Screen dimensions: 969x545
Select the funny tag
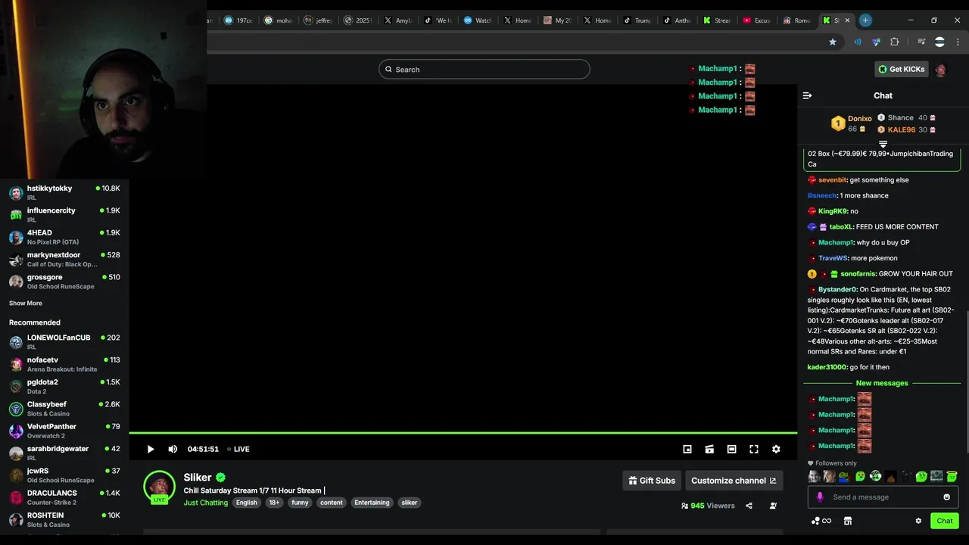click(x=301, y=503)
